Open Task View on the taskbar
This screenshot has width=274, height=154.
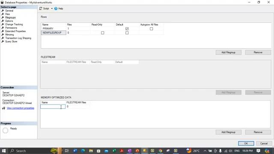click(x=67, y=151)
